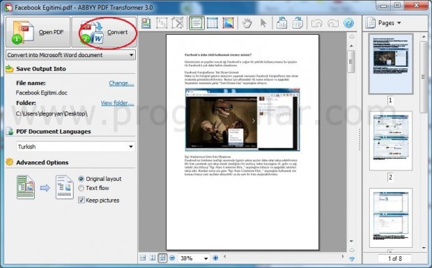Screen dimensions: 432x268
Task: Select the draw picture area tool
Action: coord(228,23)
